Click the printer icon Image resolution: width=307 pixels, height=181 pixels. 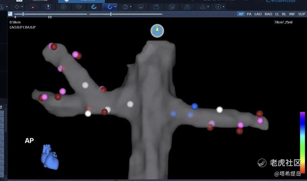[x=125, y=7]
